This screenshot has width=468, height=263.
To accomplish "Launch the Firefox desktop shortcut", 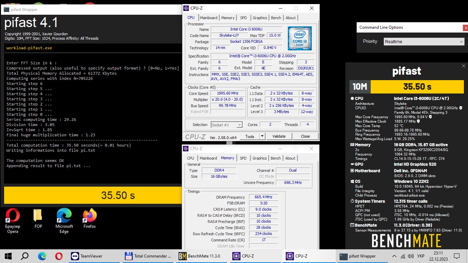I will tap(90, 218).
